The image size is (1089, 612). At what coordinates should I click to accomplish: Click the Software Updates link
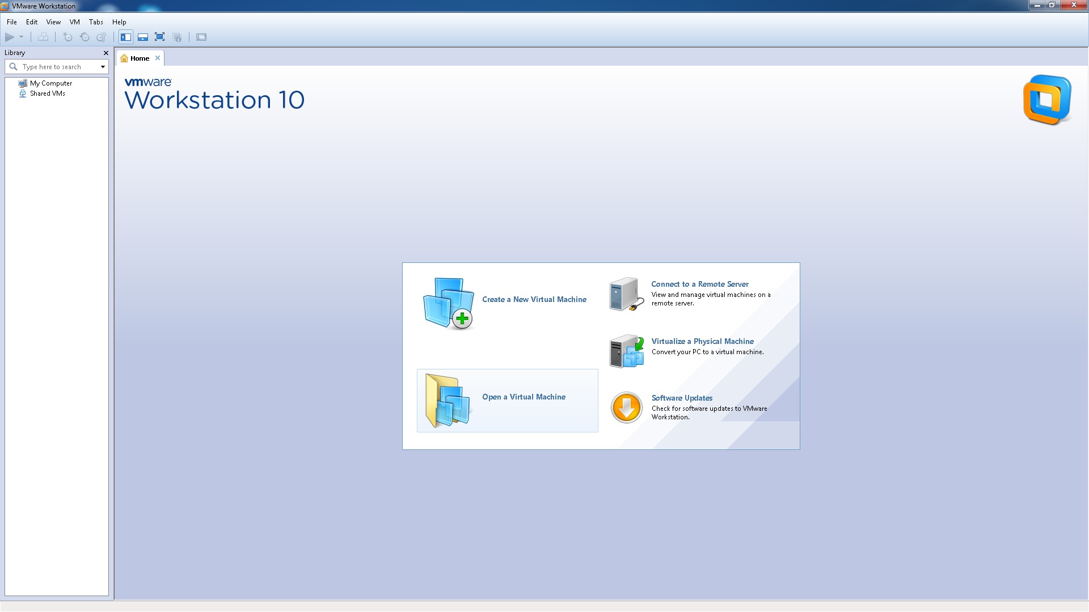pos(682,398)
